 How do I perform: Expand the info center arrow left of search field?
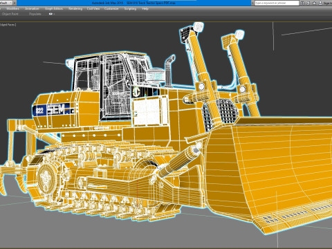252,3
